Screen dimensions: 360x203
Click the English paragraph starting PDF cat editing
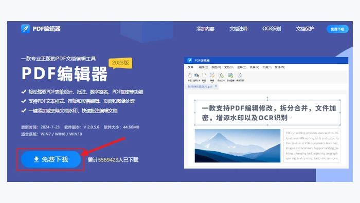312,145
